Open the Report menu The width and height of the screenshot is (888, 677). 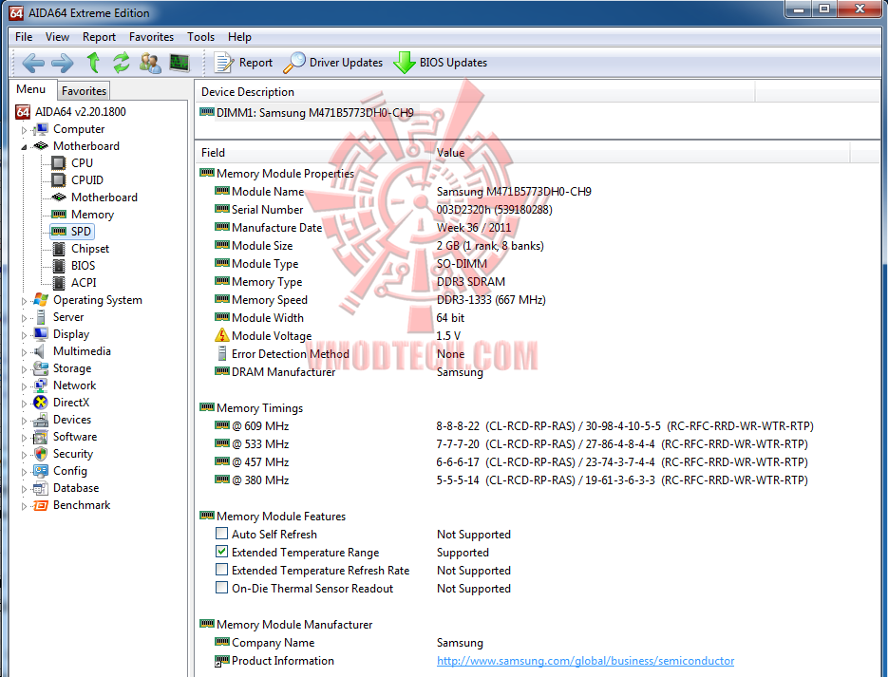[x=99, y=37]
